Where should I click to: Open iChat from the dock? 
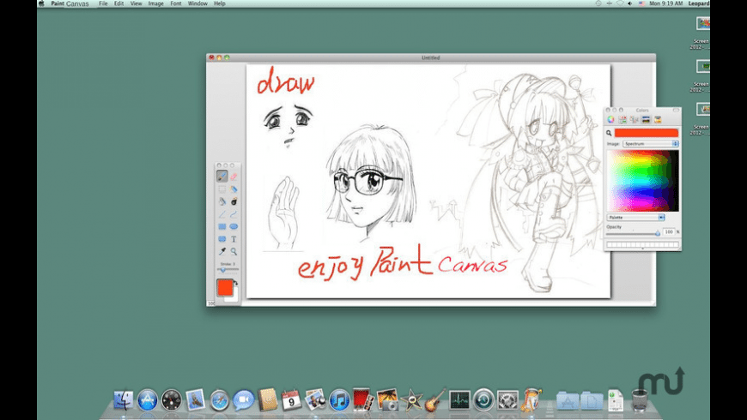(x=244, y=400)
